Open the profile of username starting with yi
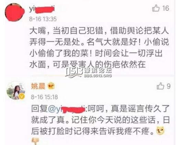 (42, 9)
